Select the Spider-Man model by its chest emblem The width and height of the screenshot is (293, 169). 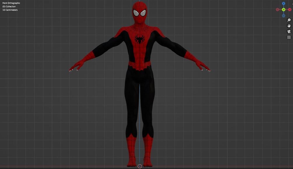pyautogui.click(x=139, y=39)
